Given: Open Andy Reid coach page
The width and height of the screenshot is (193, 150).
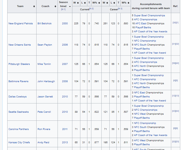Looking at the screenshot, I should pos(43,142).
